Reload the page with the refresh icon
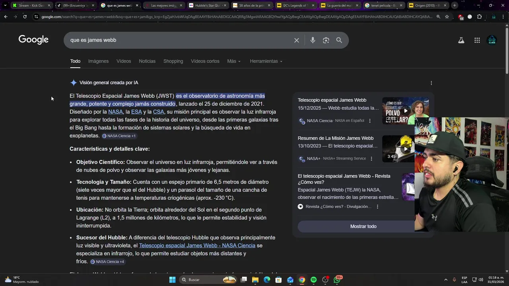 [25, 17]
